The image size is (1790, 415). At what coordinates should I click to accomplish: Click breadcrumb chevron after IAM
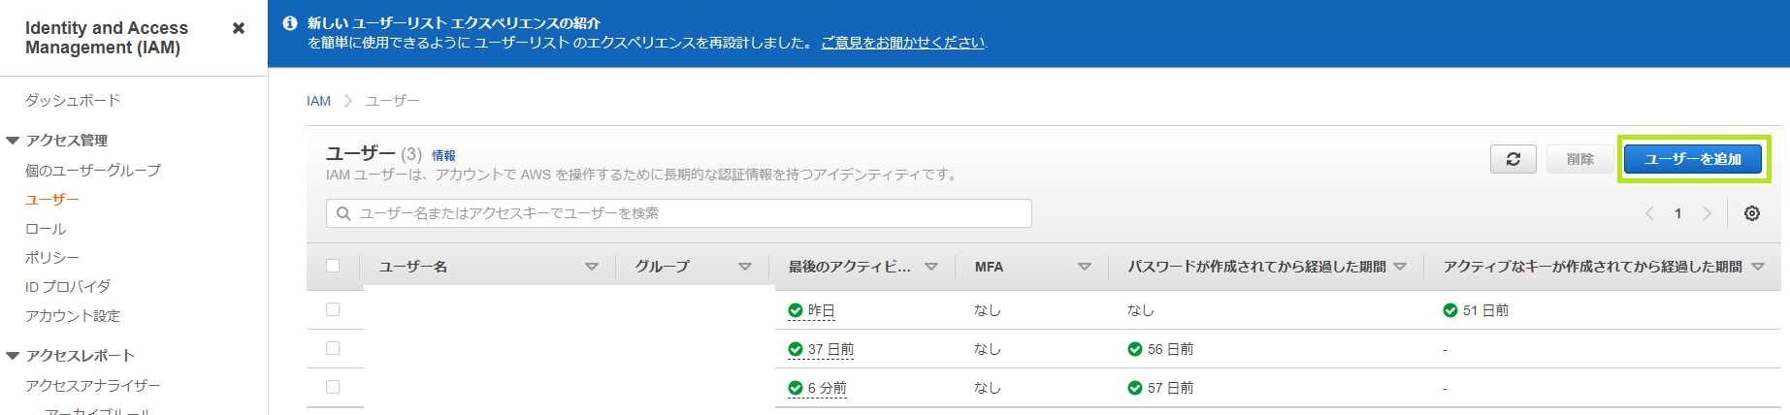[x=348, y=101]
